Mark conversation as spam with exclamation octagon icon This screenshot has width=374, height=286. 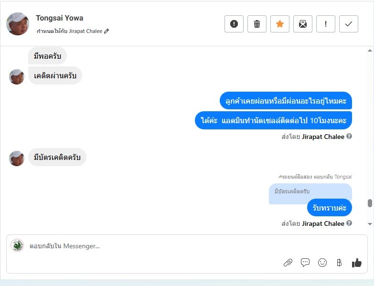(x=234, y=24)
